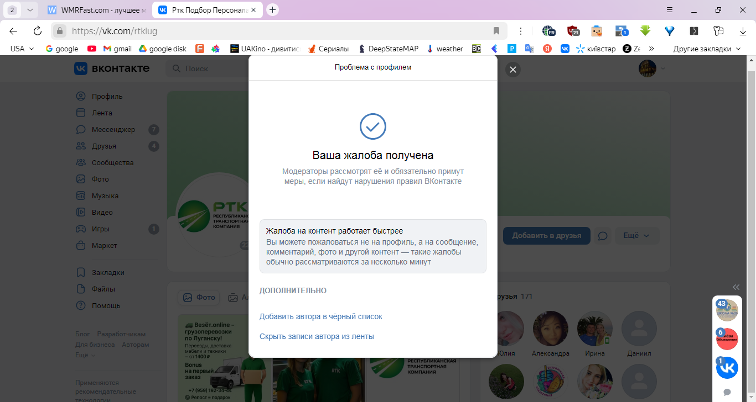Screen dimensions: 756x402
Task: Open the green download arrow extension
Action: click(645, 31)
